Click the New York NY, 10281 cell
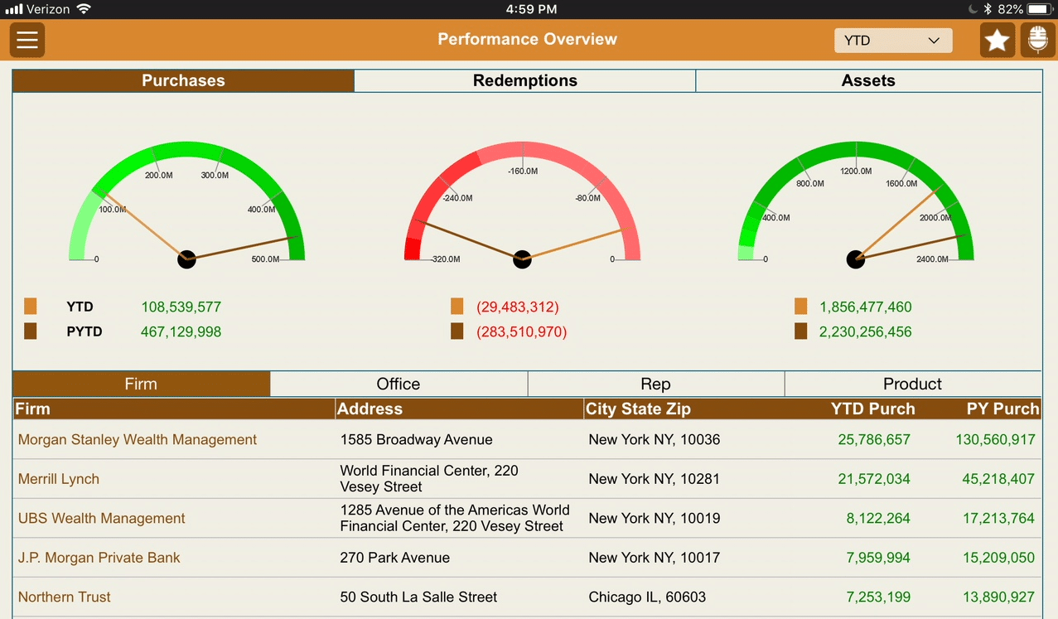The image size is (1058, 619). pos(654,479)
